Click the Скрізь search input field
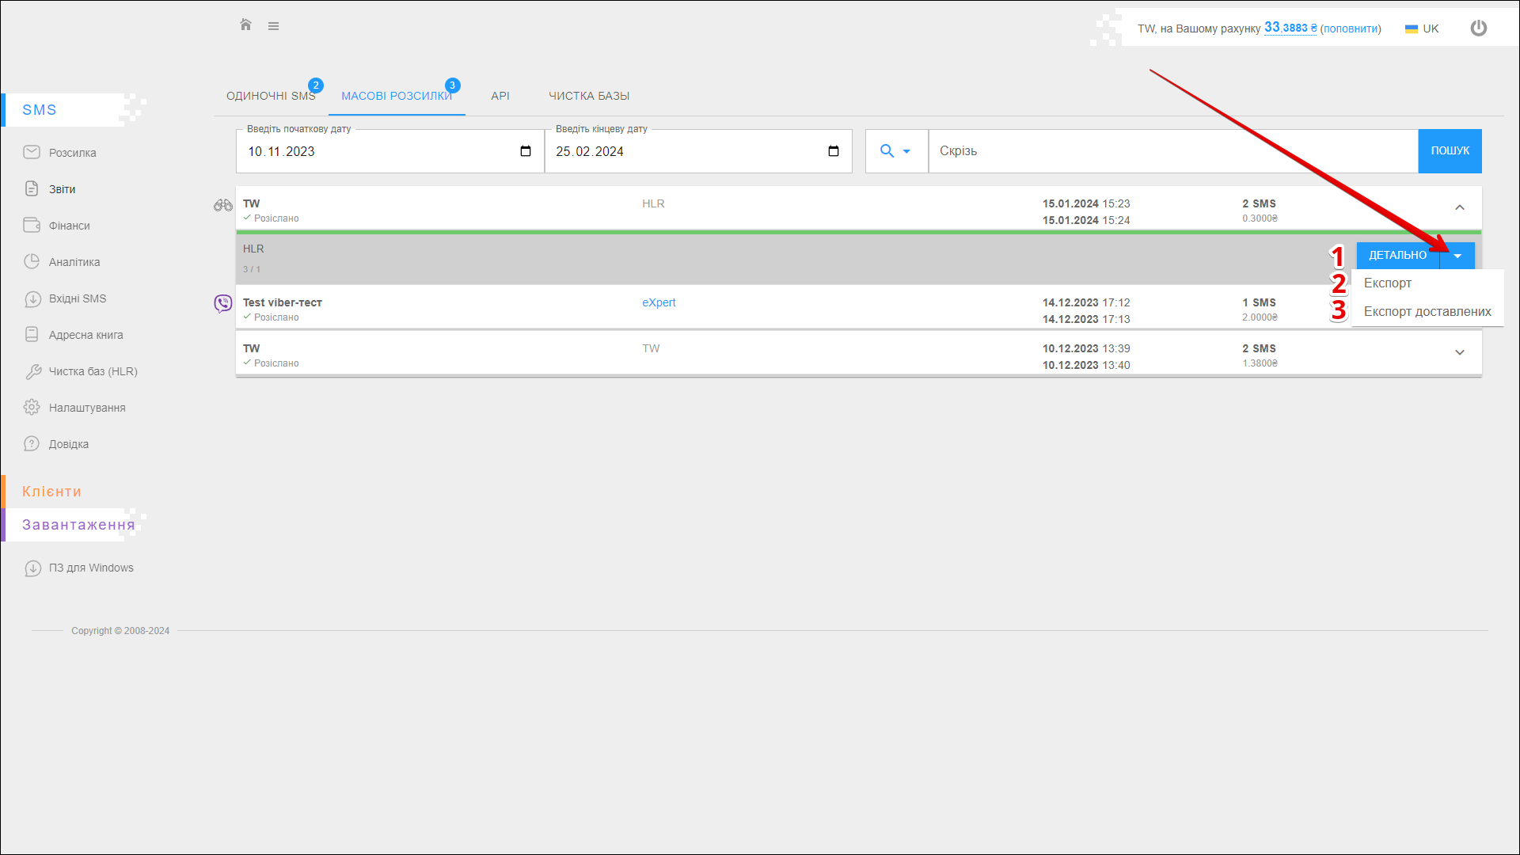 (1172, 151)
